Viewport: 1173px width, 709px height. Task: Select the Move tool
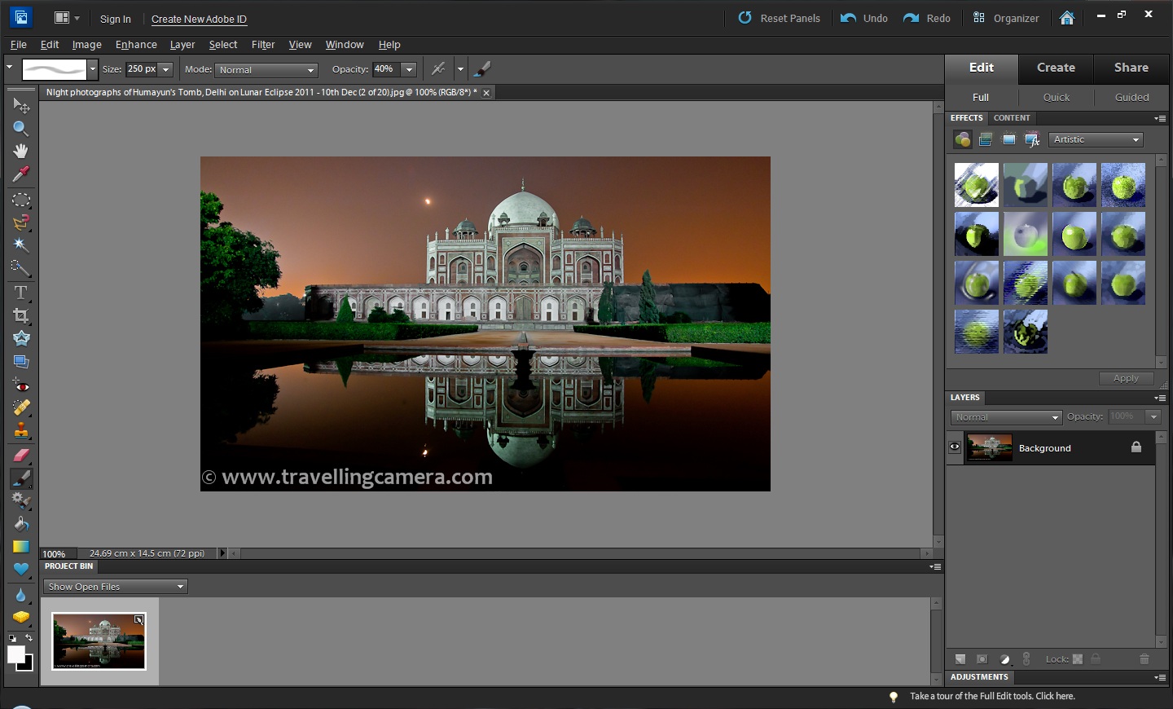point(20,105)
